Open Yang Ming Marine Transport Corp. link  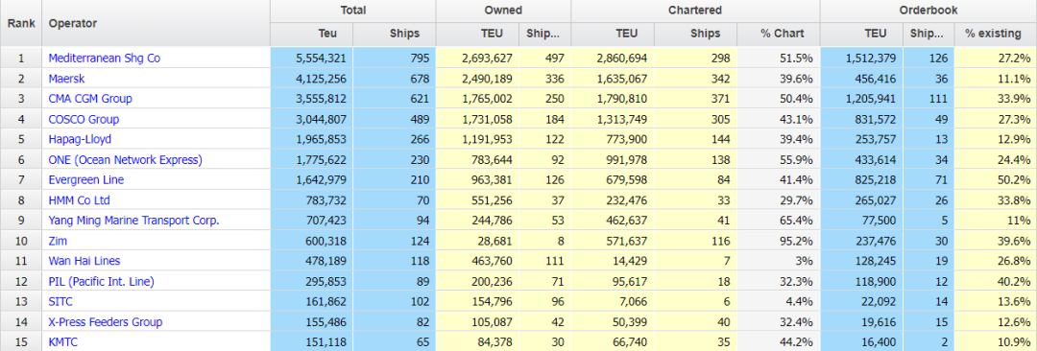(x=133, y=221)
